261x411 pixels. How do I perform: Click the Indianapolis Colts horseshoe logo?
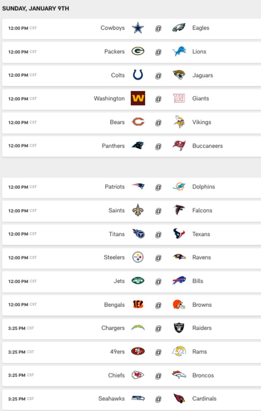pos(138,75)
